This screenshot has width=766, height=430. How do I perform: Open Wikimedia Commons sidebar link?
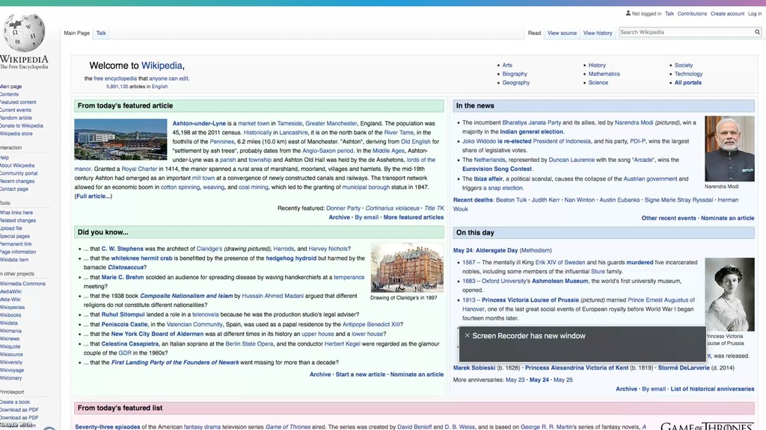pos(22,284)
